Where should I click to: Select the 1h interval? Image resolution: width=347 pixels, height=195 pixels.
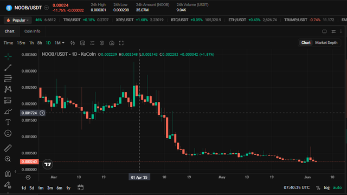pyautogui.click(x=31, y=43)
